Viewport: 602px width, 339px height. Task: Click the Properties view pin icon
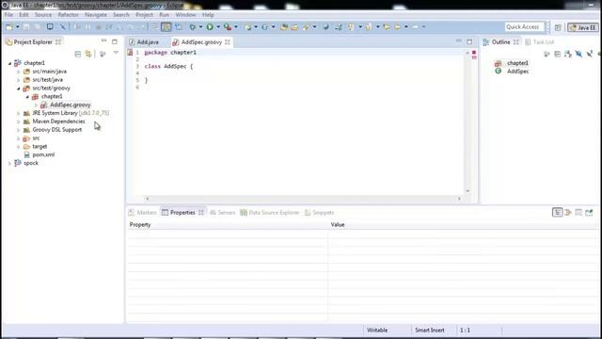[x=589, y=213]
